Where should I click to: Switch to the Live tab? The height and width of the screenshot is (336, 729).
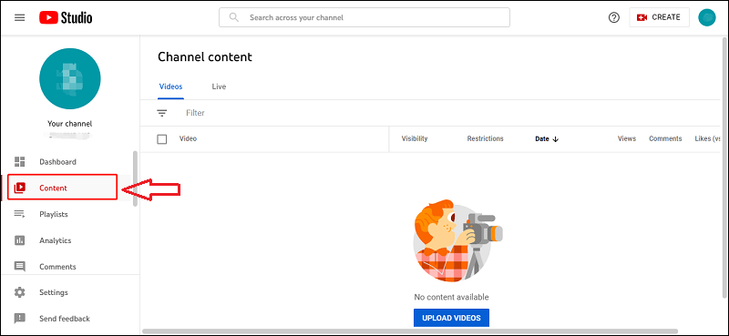(x=219, y=87)
